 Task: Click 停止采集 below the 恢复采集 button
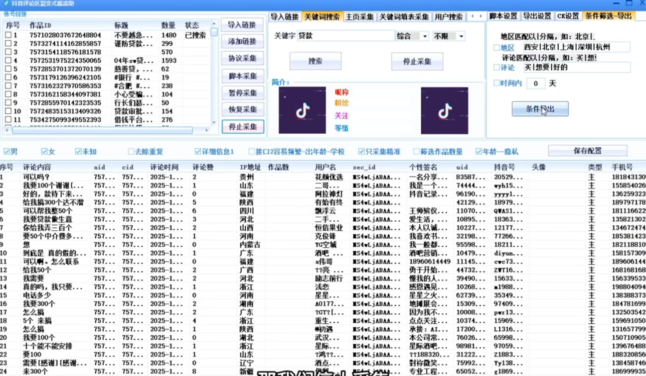click(x=242, y=127)
